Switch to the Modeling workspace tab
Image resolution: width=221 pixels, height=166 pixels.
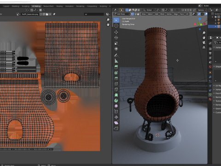pos(16,6)
